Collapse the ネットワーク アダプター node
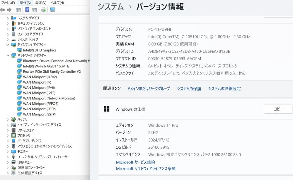This screenshot has width=293, height=180. click(8, 55)
